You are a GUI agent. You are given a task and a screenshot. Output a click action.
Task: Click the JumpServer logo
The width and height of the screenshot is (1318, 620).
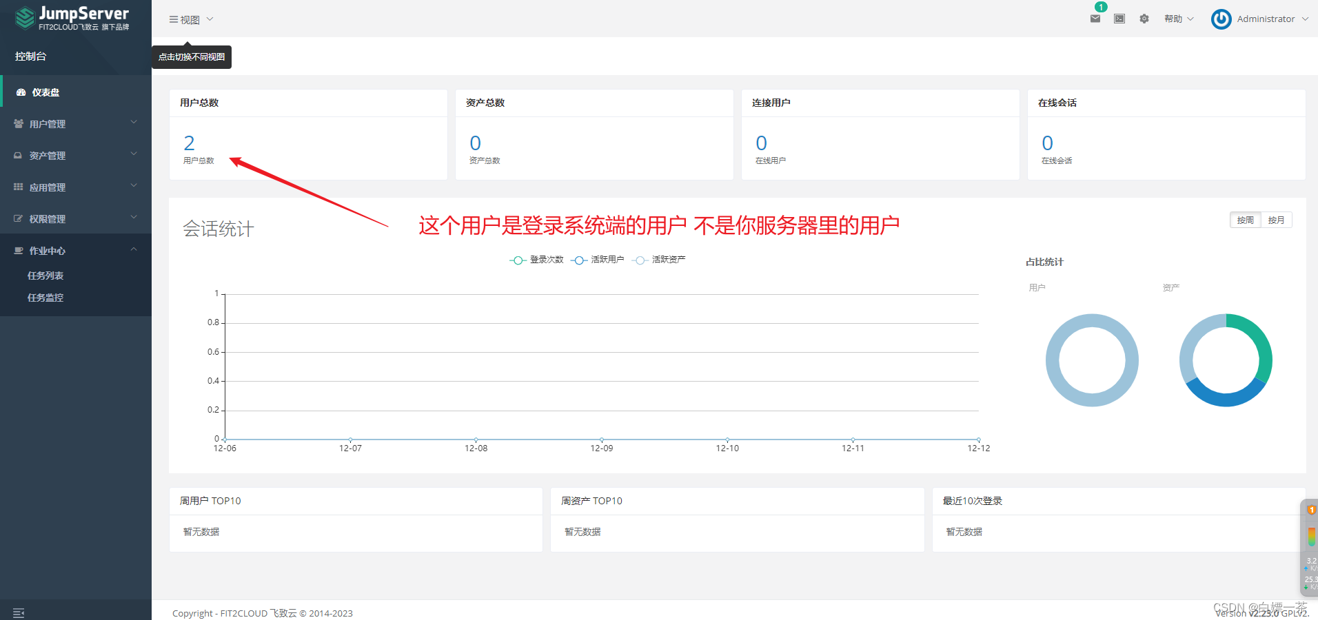[72, 18]
